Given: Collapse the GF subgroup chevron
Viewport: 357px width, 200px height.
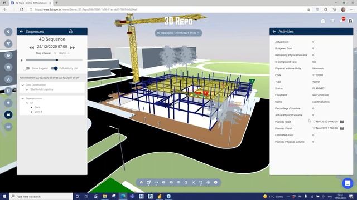Looking at the screenshot, I should [27, 103].
